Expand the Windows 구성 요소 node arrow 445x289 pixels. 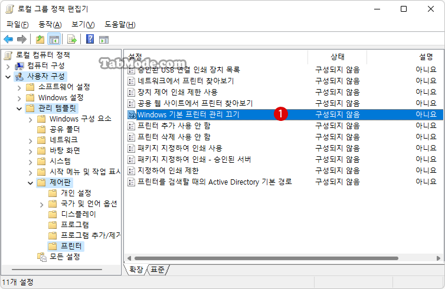(x=30, y=120)
